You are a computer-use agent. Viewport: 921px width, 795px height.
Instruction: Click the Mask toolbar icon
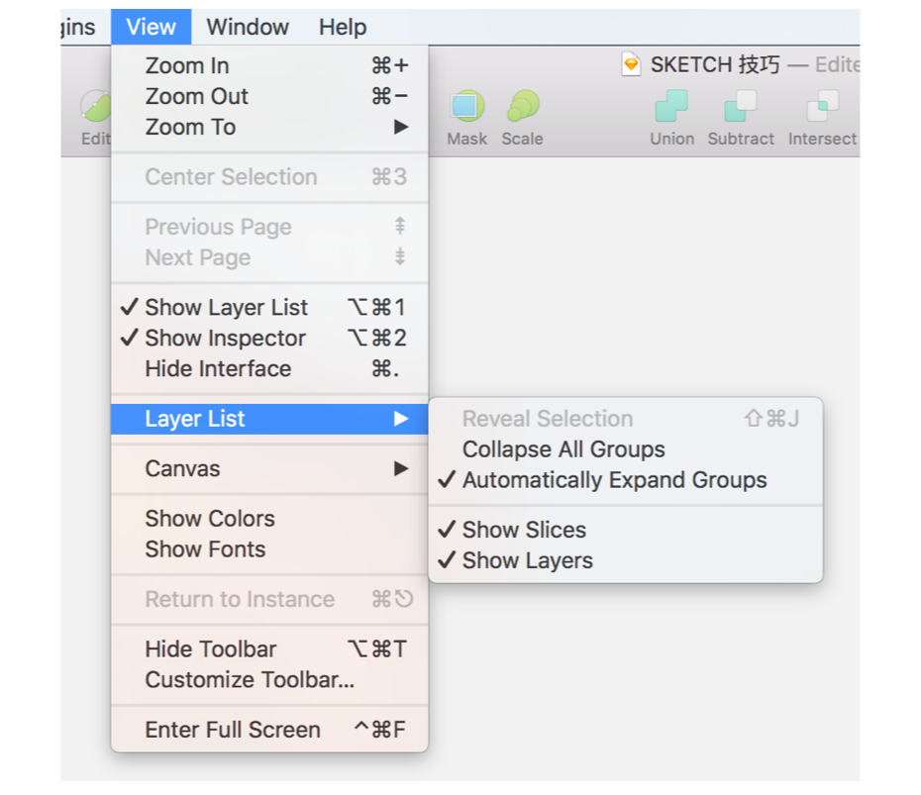(466, 106)
